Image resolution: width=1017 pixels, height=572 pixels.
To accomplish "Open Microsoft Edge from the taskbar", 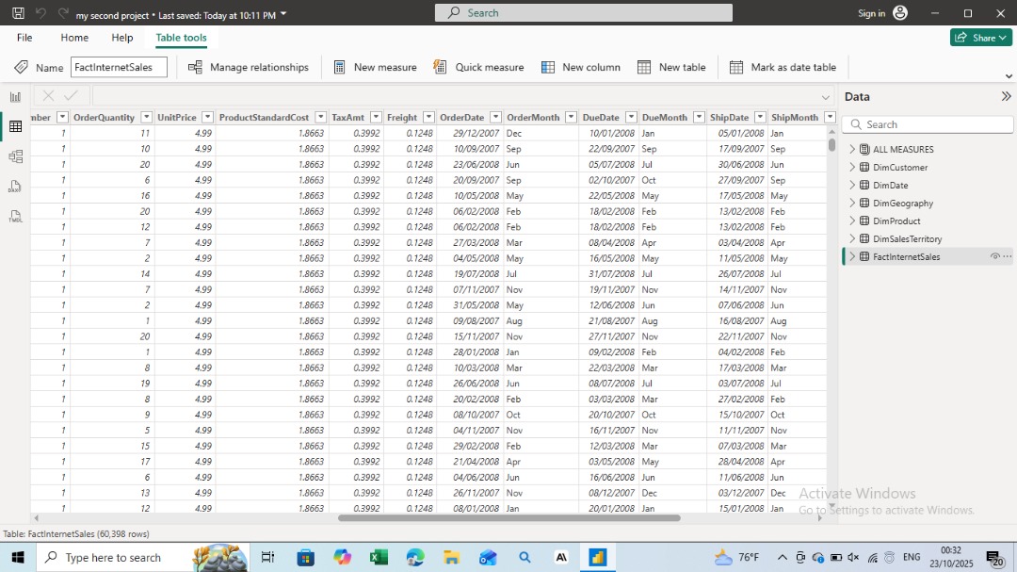I will coord(415,557).
